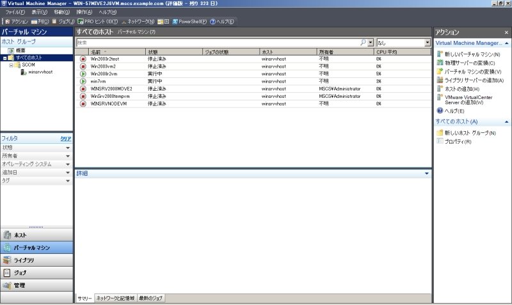The width and height of the screenshot is (512, 305).
Task: Click the running status icon for win7vm
Action: click(83, 81)
